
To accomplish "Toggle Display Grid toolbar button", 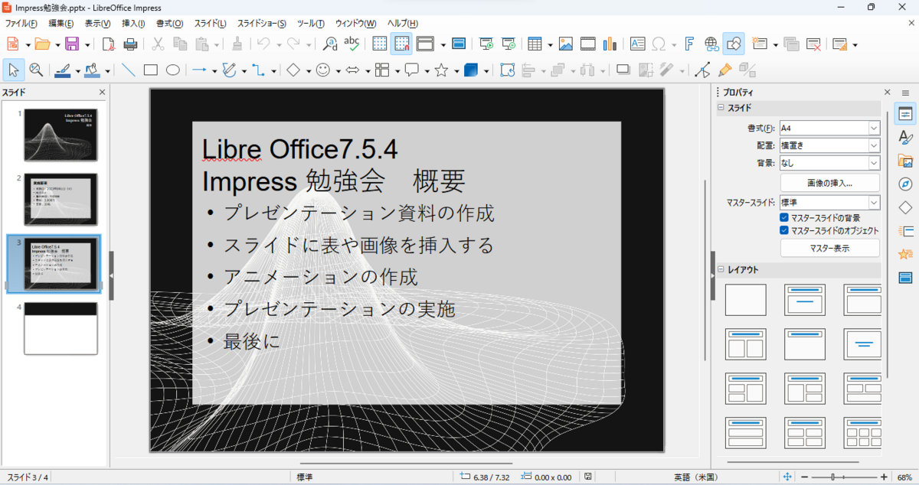I will coord(380,44).
